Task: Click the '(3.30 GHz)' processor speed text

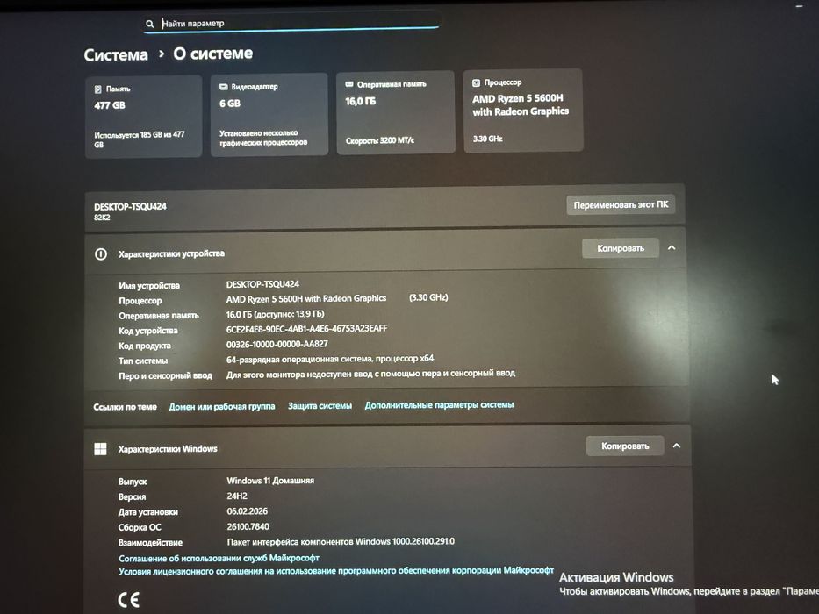Action: 428,297
